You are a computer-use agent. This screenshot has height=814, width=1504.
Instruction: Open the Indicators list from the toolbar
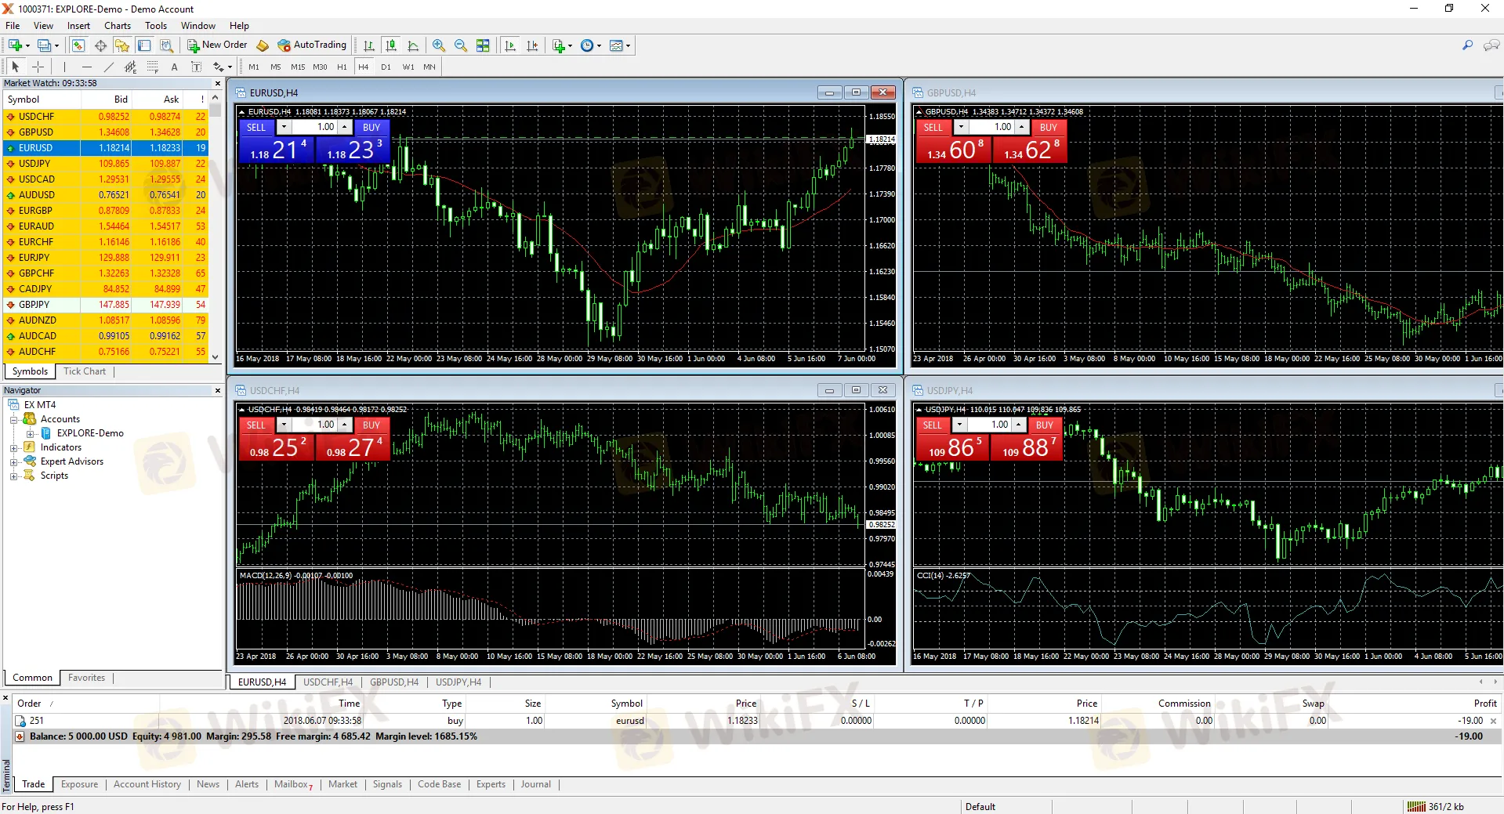(x=560, y=45)
